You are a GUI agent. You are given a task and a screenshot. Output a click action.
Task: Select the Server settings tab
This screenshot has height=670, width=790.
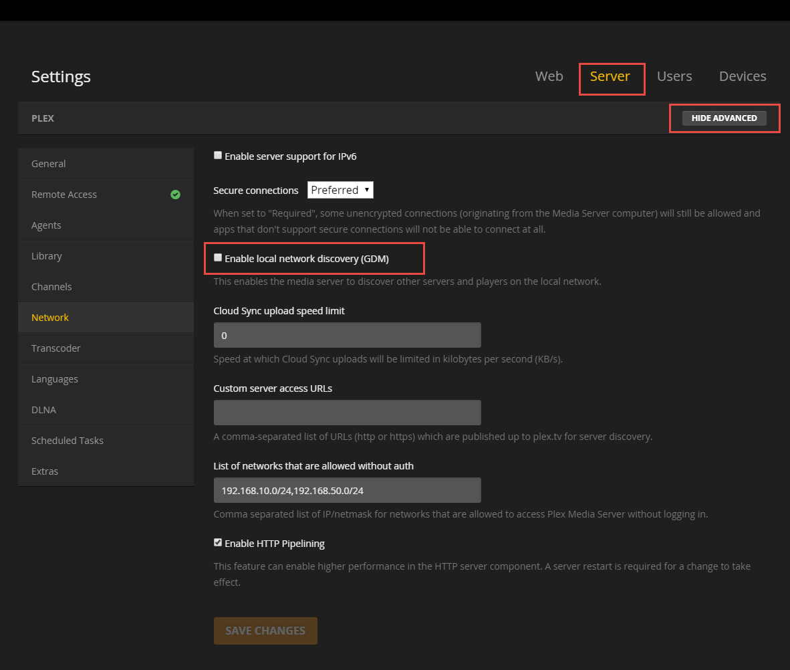click(x=610, y=76)
